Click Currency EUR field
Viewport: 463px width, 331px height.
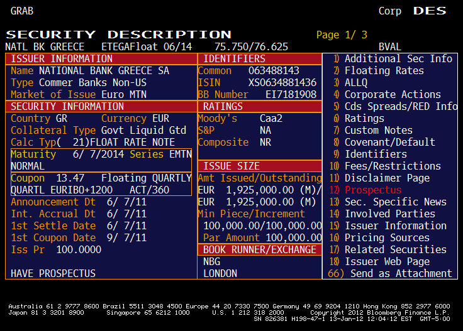click(x=135, y=119)
